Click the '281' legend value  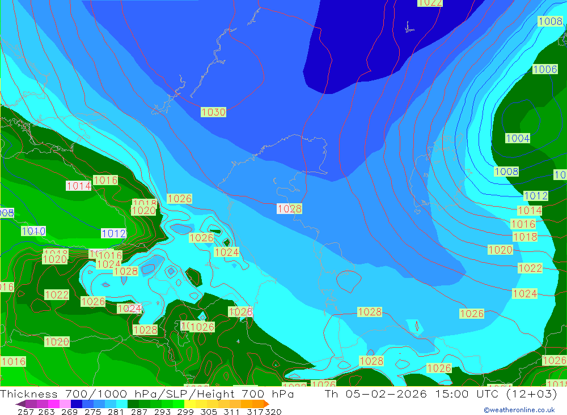[x=115, y=412]
